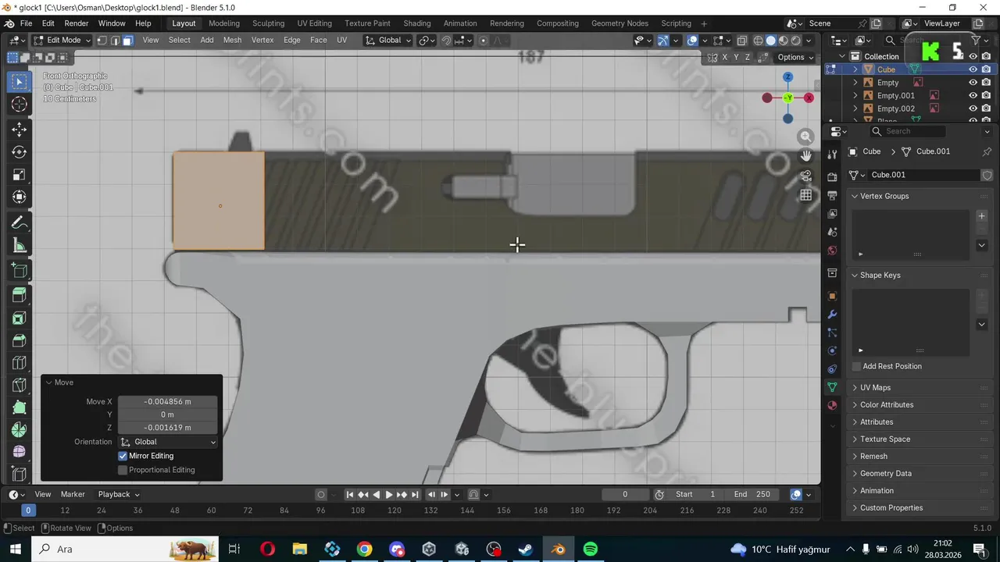This screenshot has height=562, width=1000.
Task: Open the Vertex menu in viewport header
Action: (262, 41)
